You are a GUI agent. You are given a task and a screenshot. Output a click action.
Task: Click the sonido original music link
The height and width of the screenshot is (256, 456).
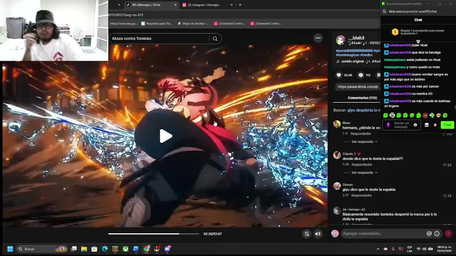pyautogui.click(x=358, y=62)
